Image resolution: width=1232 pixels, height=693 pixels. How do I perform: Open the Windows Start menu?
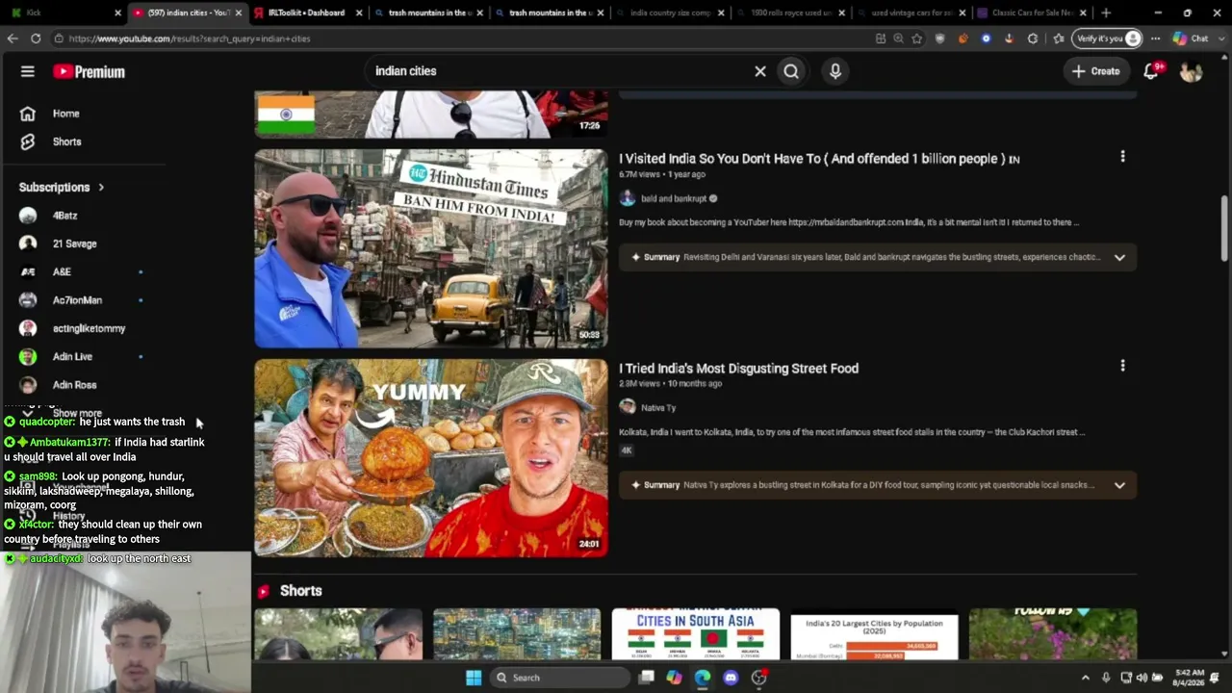[474, 678]
